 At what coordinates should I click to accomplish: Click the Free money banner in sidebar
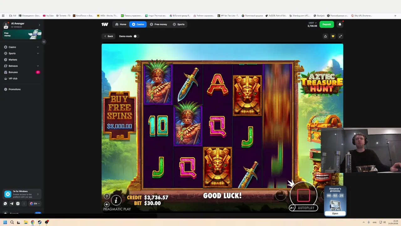point(22,34)
